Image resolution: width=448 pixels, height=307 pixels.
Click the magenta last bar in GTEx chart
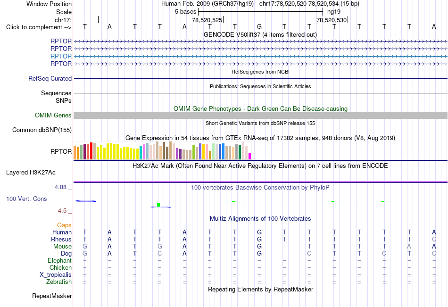pyautogui.click(x=249, y=156)
